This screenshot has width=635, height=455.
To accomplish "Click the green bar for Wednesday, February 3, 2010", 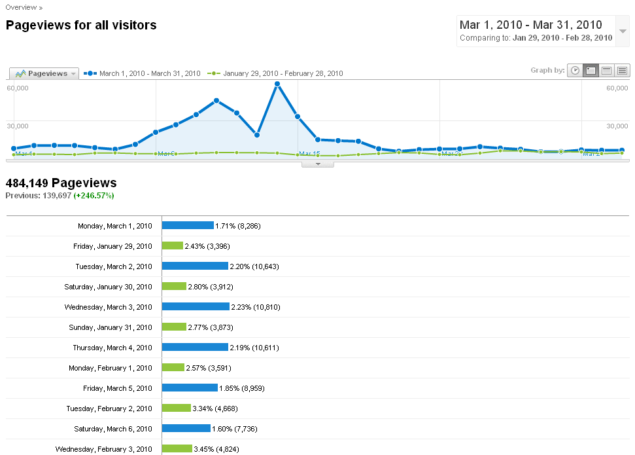I will (x=177, y=448).
